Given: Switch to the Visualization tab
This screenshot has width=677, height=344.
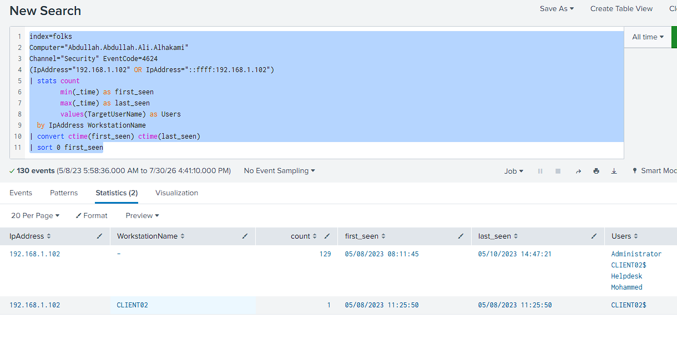Looking at the screenshot, I should coord(176,193).
